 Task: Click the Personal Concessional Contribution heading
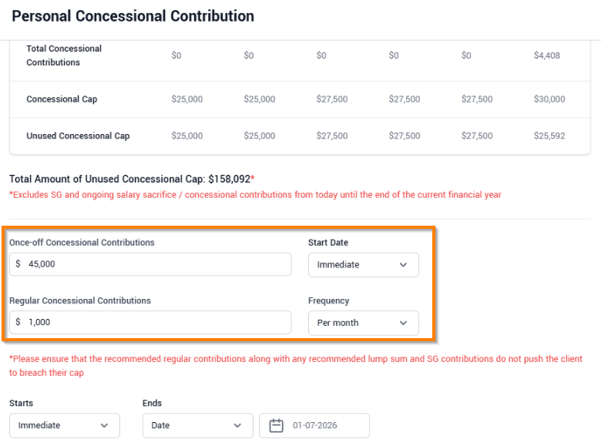[x=133, y=16]
